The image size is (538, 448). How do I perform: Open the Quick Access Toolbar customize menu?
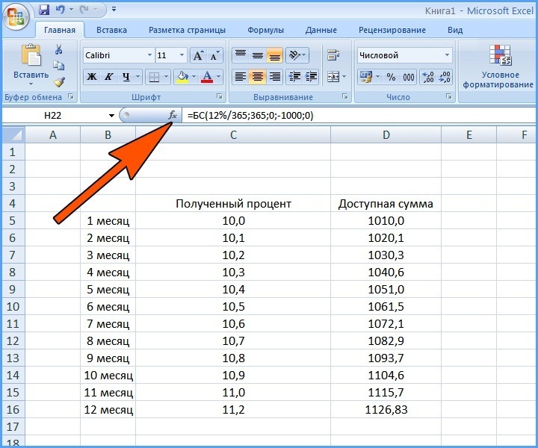tap(114, 10)
